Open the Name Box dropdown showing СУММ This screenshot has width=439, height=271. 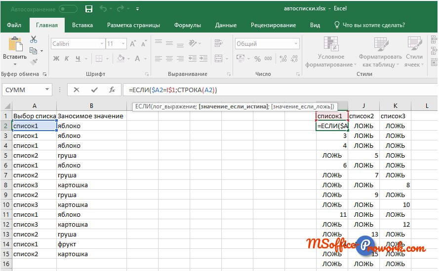[x=47, y=90]
